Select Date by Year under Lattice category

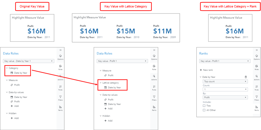[113, 88]
